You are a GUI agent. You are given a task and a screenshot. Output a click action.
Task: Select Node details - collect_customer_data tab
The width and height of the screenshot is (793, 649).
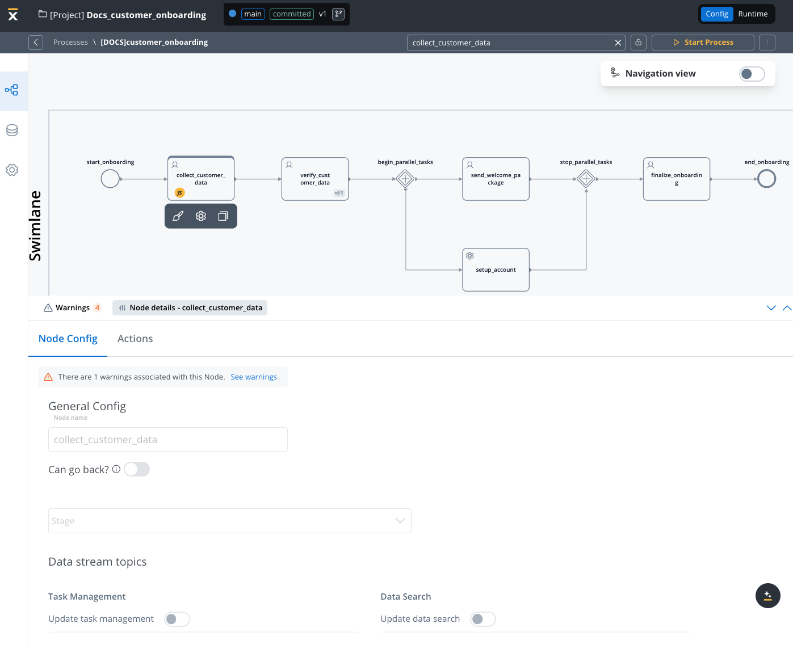pyautogui.click(x=190, y=308)
